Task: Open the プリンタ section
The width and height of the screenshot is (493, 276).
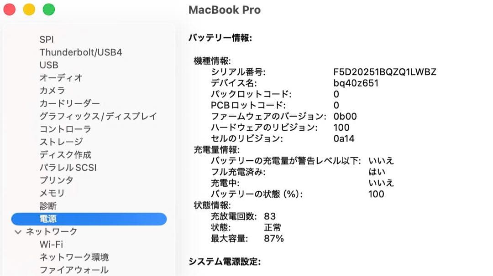Action: 57,180
